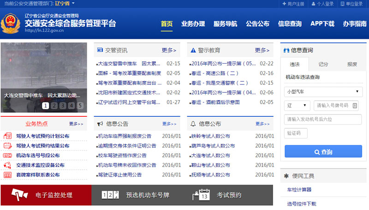Click plate icon beside 机动车选号号段公布
Viewport: 369px width, 210px height.
[7, 156]
